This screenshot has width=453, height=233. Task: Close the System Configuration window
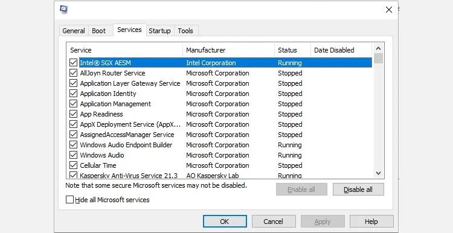389,10
